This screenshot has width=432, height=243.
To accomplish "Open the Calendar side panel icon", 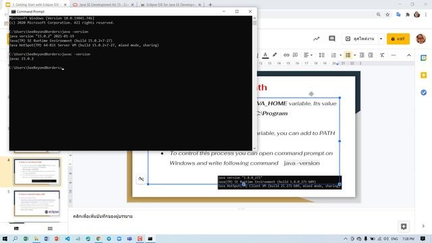I will [x=423, y=58].
